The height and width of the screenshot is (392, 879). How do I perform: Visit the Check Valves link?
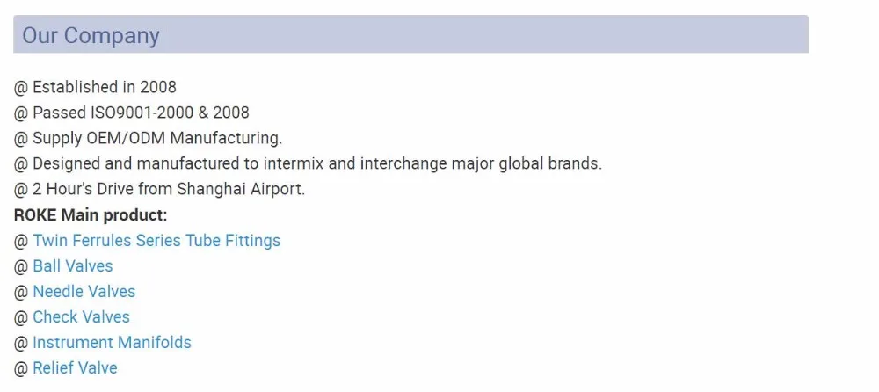81,317
